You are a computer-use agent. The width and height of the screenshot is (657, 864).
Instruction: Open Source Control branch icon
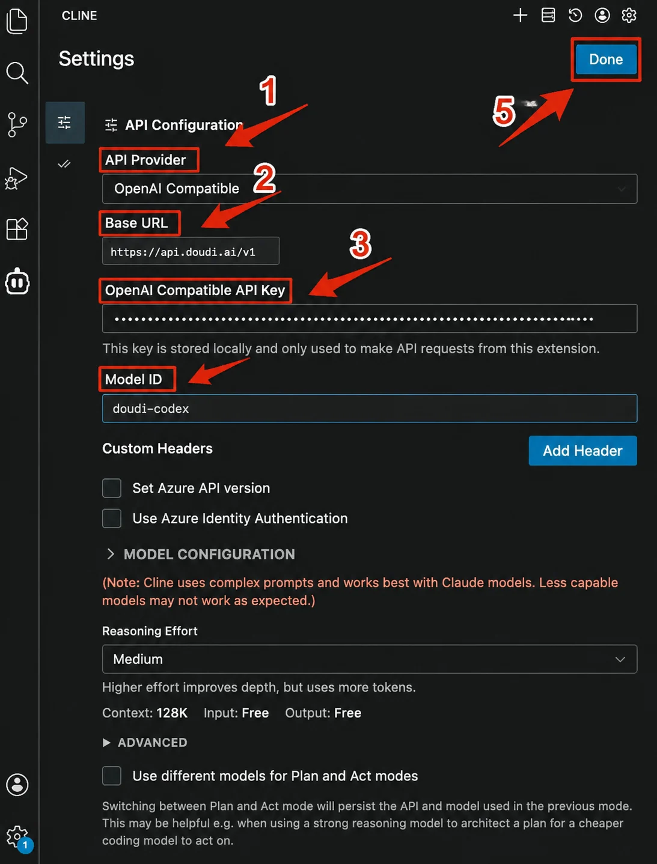tap(17, 125)
